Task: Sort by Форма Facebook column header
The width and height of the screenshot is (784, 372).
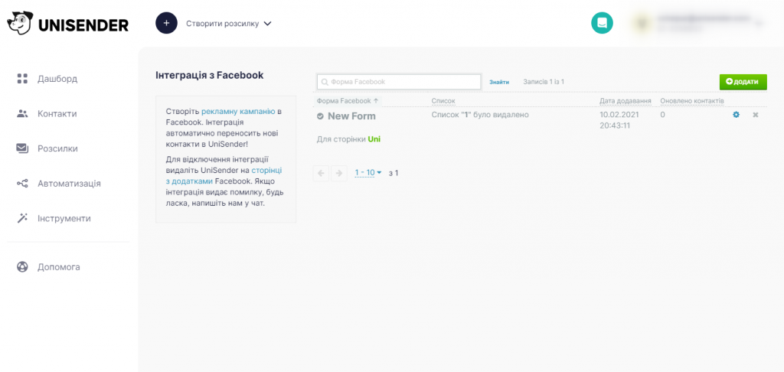Action: pyautogui.click(x=348, y=101)
